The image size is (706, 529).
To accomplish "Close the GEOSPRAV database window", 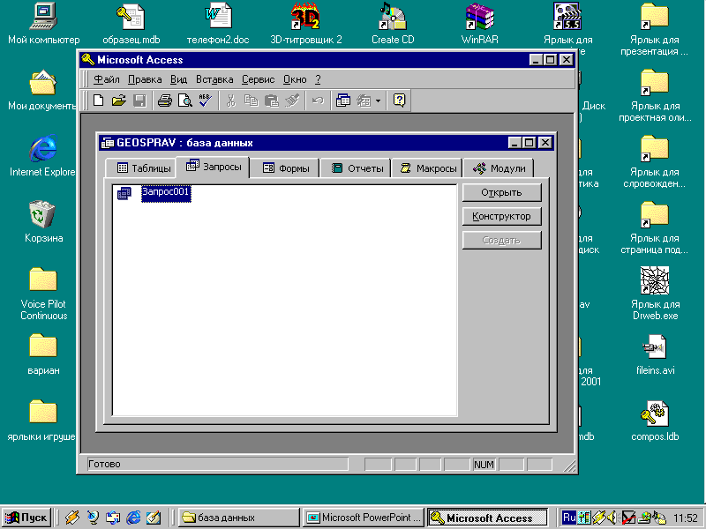I will click(545, 143).
